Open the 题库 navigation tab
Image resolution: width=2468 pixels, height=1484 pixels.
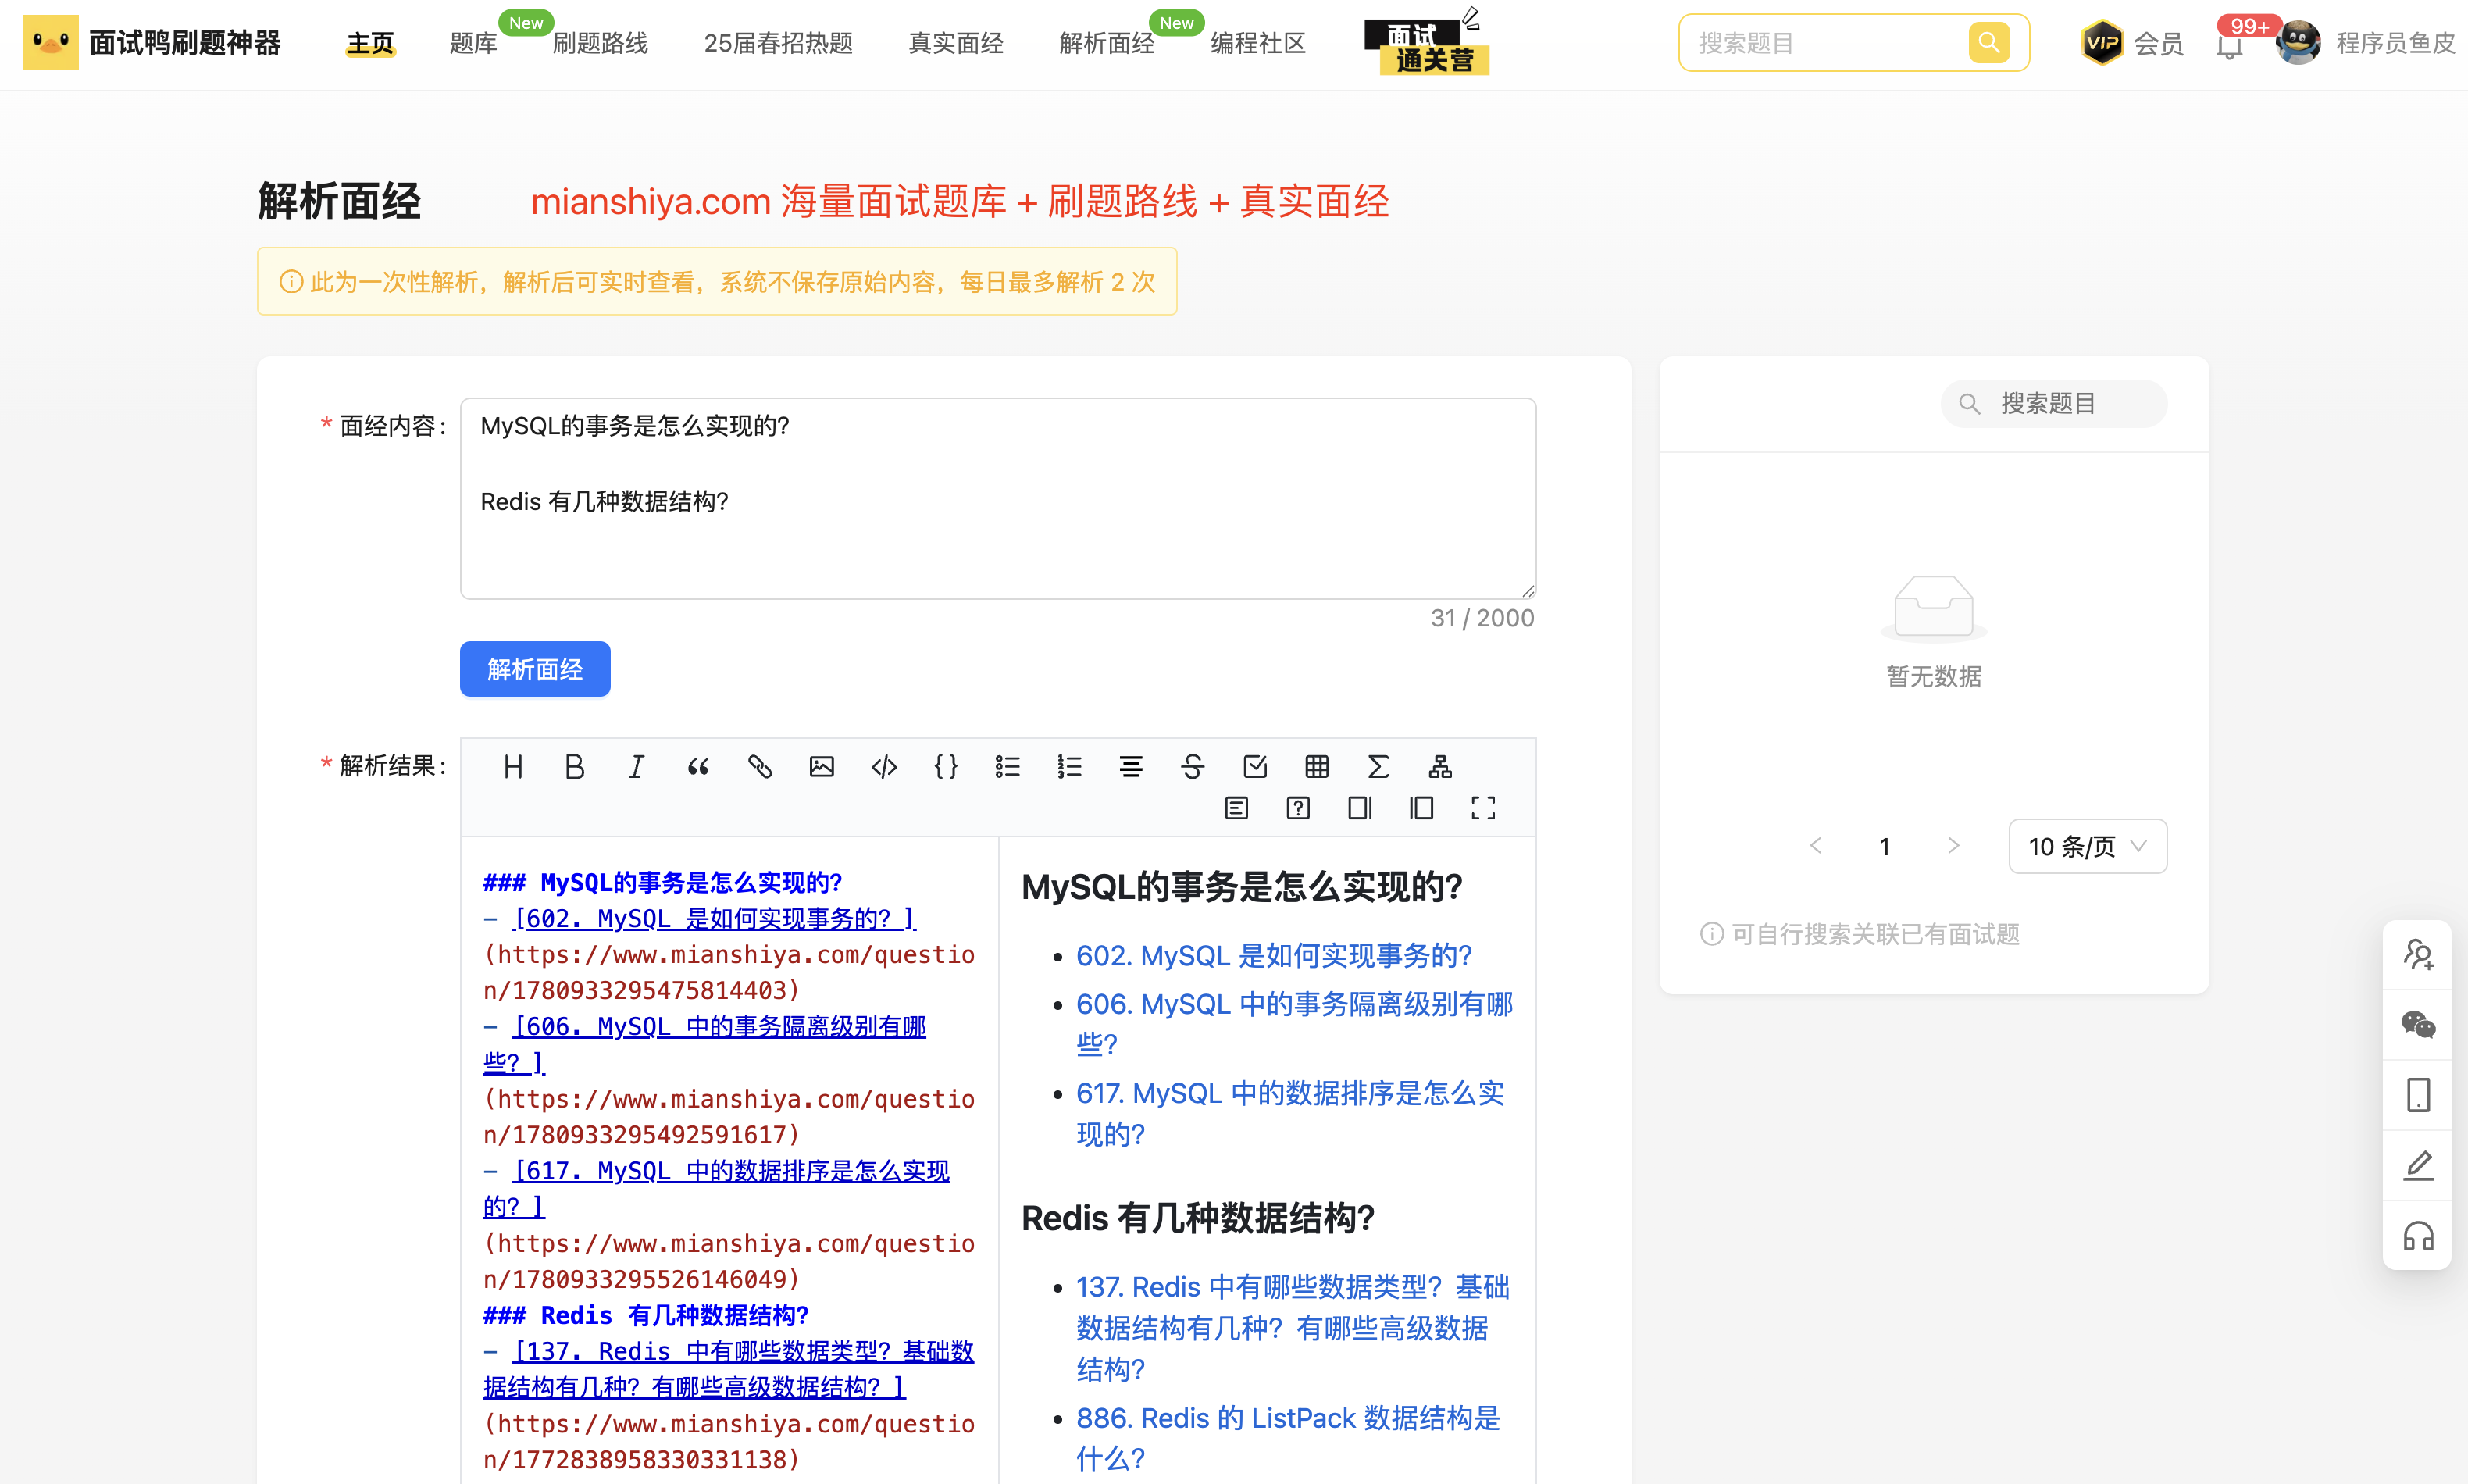click(x=473, y=44)
